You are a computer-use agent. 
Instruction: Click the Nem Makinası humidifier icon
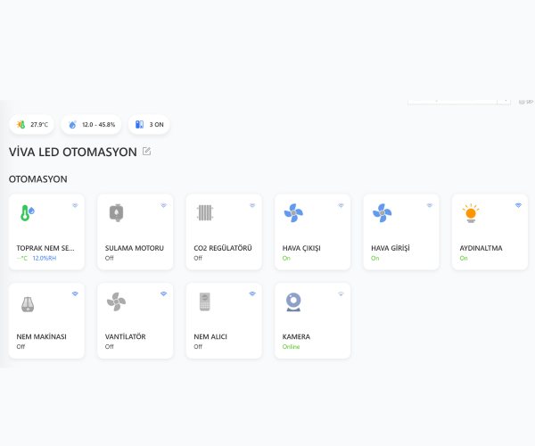click(28, 304)
